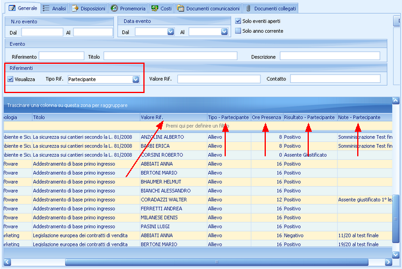The width and height of the screenshot is (402, 269).
Task: Sort by the Ore Presenza column header
Action: coord(266,118)
